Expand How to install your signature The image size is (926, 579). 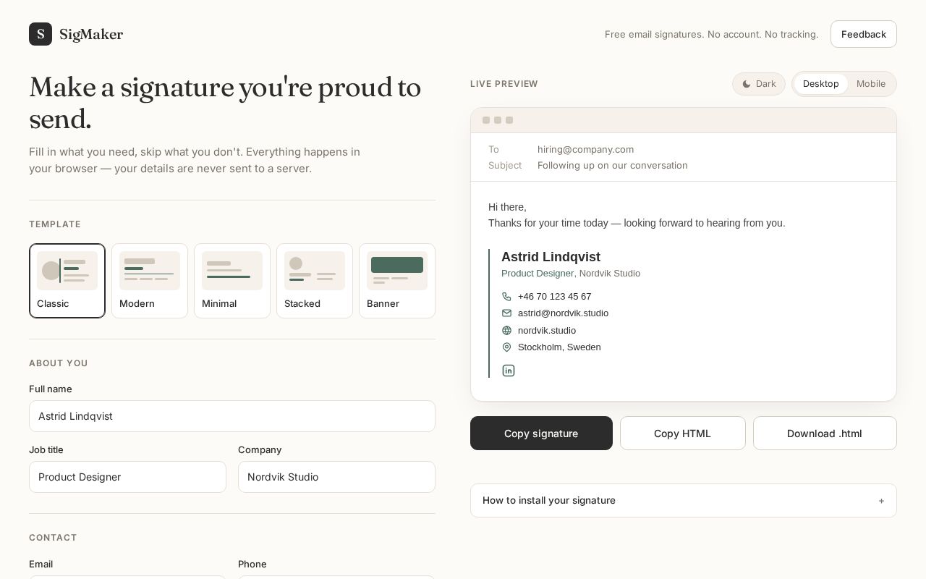(x=684, y=500)
